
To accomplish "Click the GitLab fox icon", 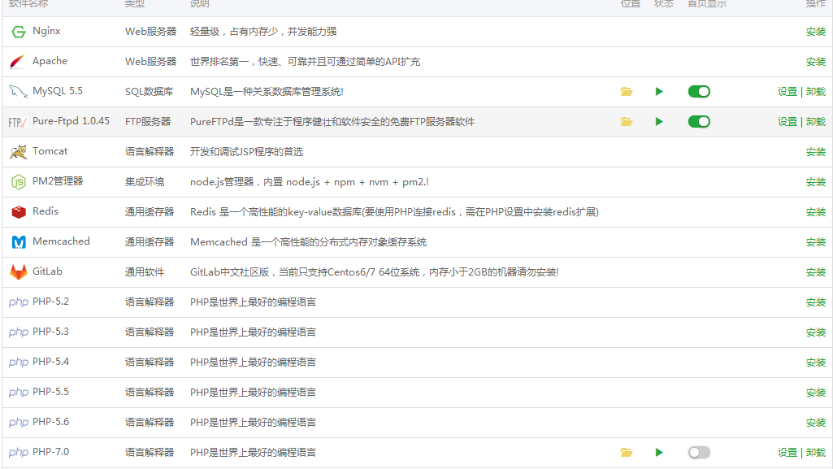I will pos(19,272).
